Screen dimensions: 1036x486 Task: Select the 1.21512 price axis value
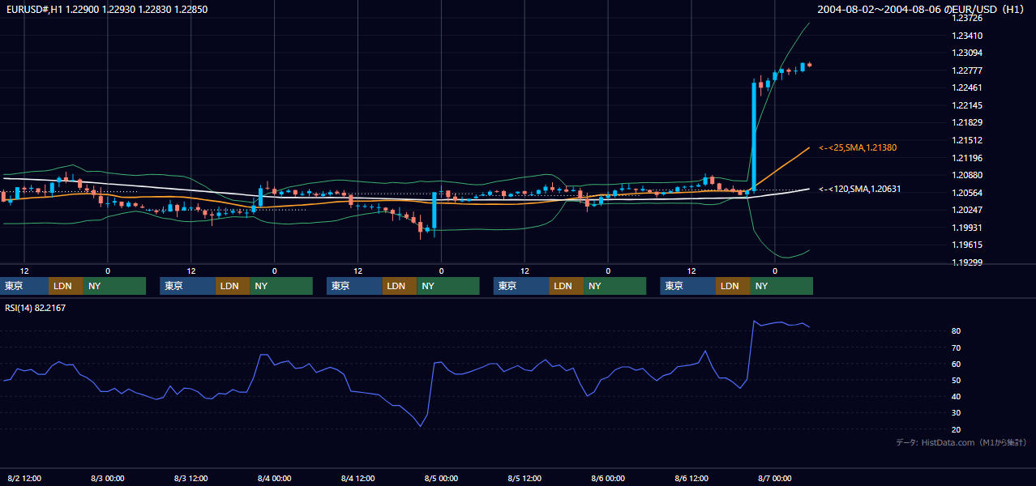pyautogui.click(x=966, y=140)
